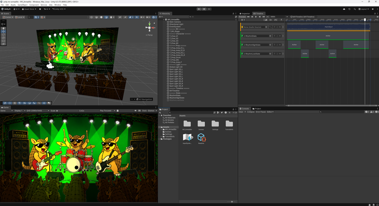379x206 pixels.
Task: Select Global Light 2D in Hierarchy
Action: pos(176,67)
